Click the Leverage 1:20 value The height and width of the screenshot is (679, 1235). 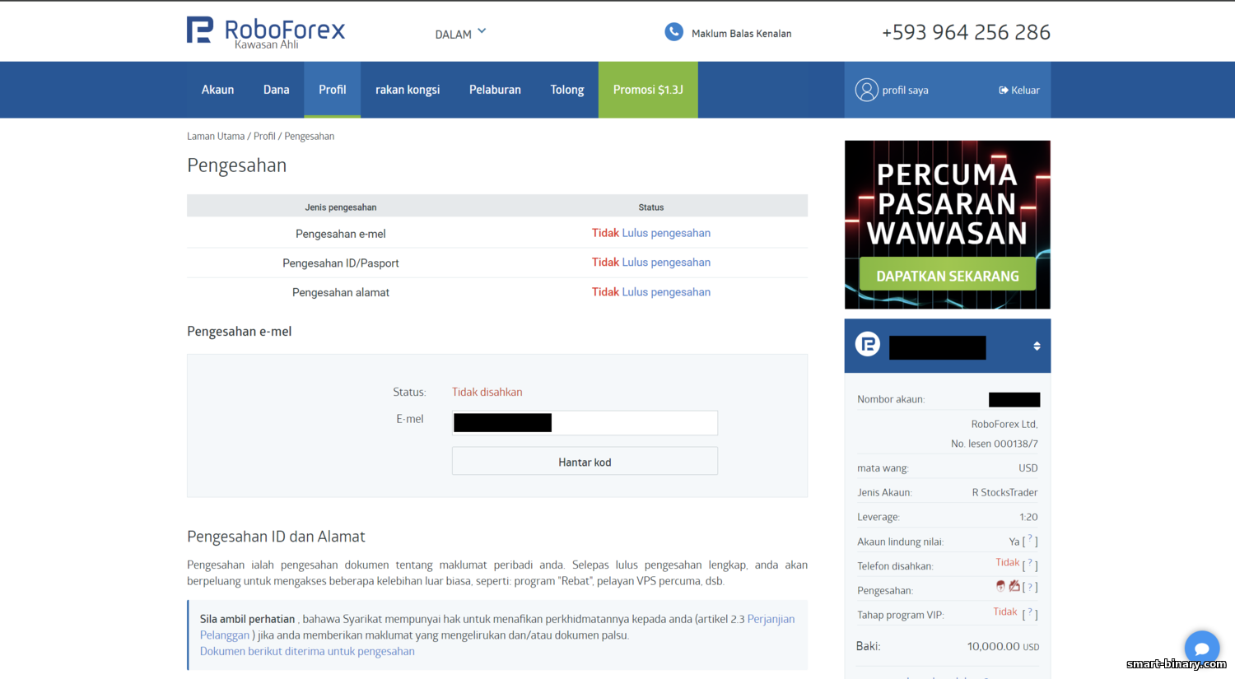(x=1028, y=518)
